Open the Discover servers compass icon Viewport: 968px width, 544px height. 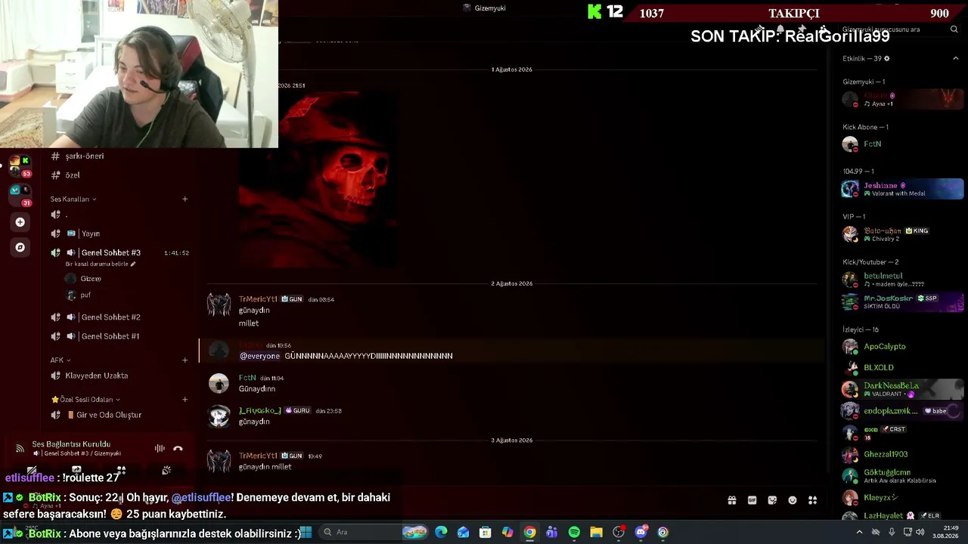20,247
